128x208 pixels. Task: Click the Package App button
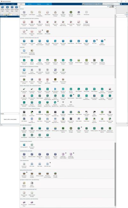point(16,9)
